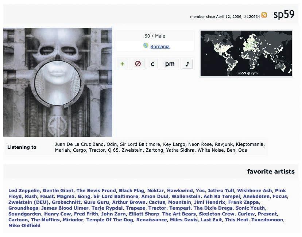Open the Brain Salad Surgery profile picture
Image resolution: width=302 pixels, height=237 pixels.
click(x=58, y=82)
